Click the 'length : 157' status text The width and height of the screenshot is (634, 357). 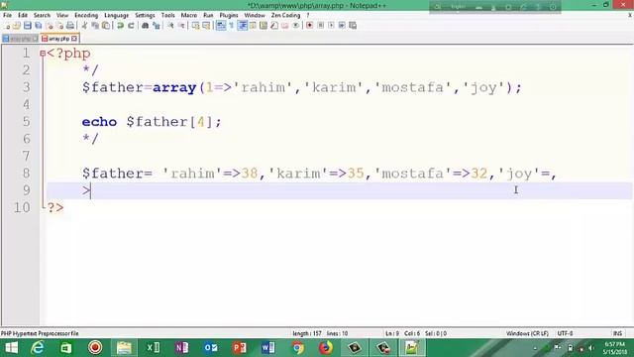pyautogui.click(x=307, y=333)
